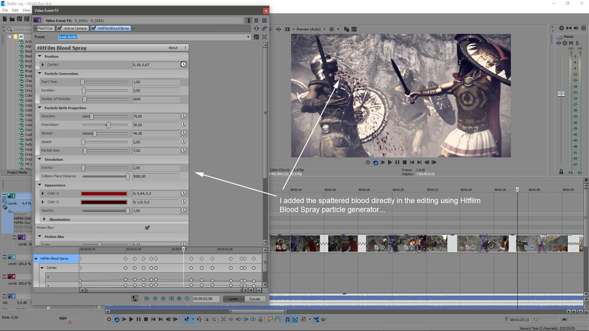Screen dimensions: 589x331
Task: Animate the Direction parameter clock icon
Action: click(183, 116)
